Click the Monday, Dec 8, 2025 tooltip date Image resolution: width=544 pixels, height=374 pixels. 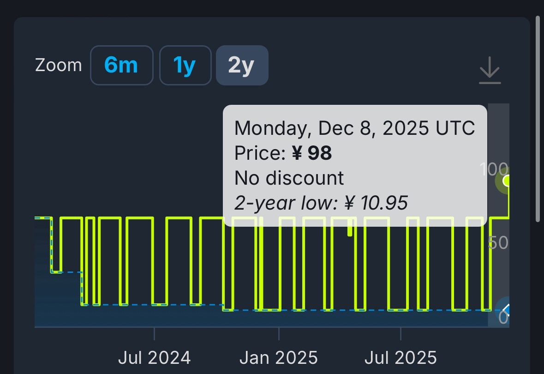click(x=354, y=128)
